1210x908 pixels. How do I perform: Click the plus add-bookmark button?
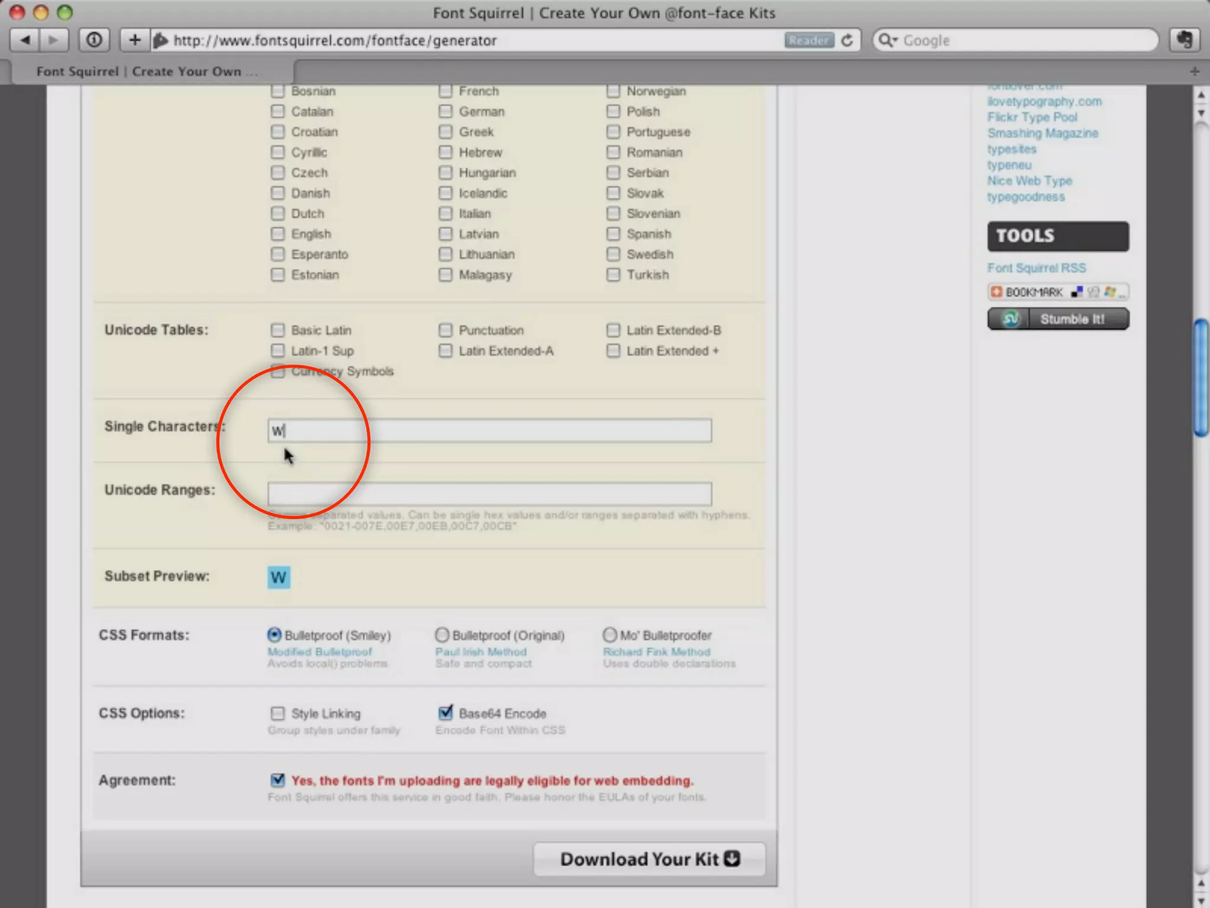135,40
